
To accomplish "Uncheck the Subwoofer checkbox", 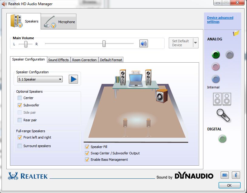I will point(20,105).
